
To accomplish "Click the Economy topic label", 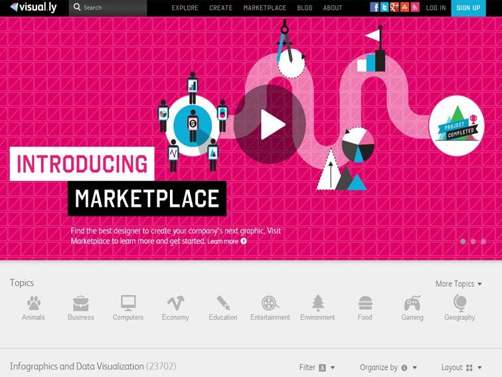I will 175,317.
